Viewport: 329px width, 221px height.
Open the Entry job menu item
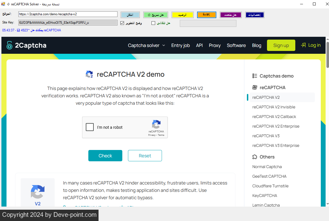pyautogui.click(x=180, y=45)
